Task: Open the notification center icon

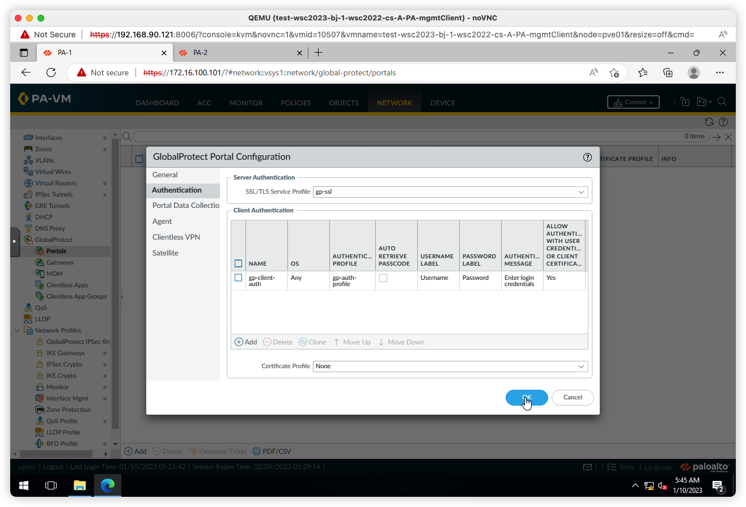Action: pos(718,486)
